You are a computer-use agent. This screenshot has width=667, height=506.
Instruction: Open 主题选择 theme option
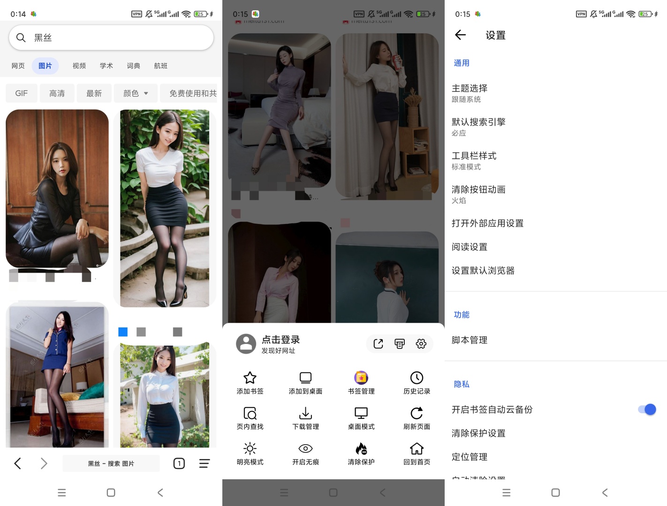(555, 93)
